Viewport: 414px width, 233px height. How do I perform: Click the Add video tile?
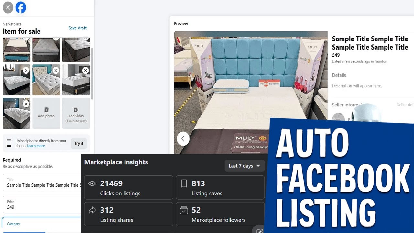coord(76,113)
